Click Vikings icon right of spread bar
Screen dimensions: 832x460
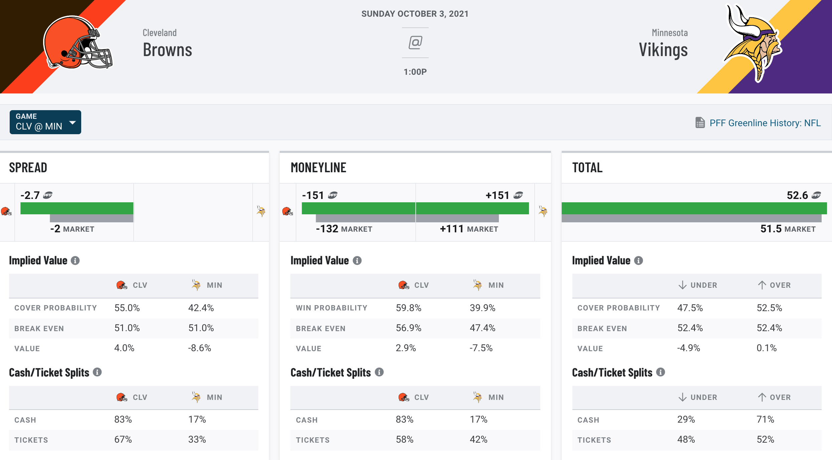tap(261, 211)
